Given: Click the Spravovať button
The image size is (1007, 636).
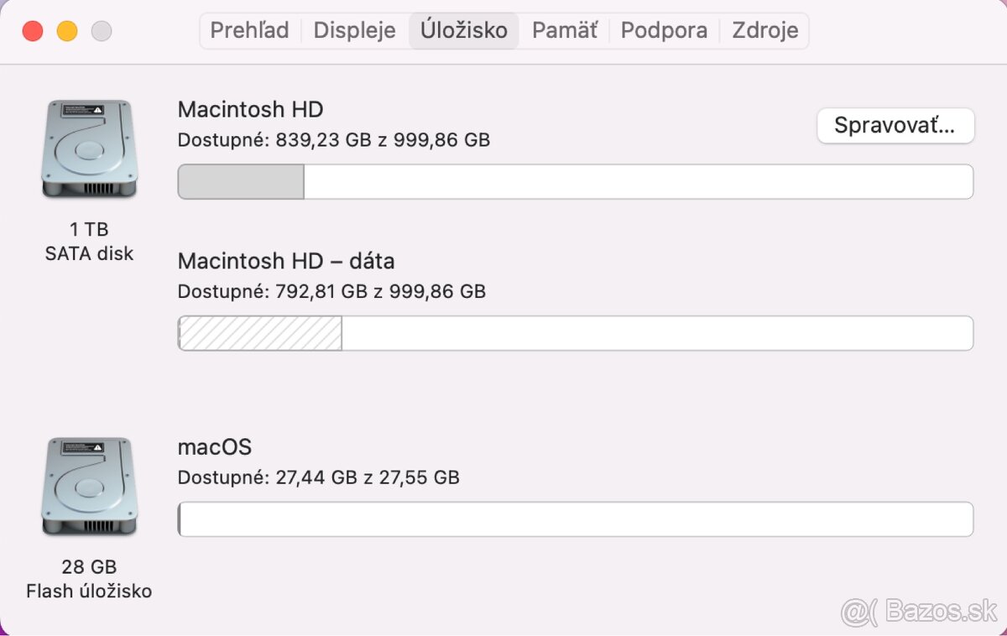Looking at the screenshot, I should [895, 125].
